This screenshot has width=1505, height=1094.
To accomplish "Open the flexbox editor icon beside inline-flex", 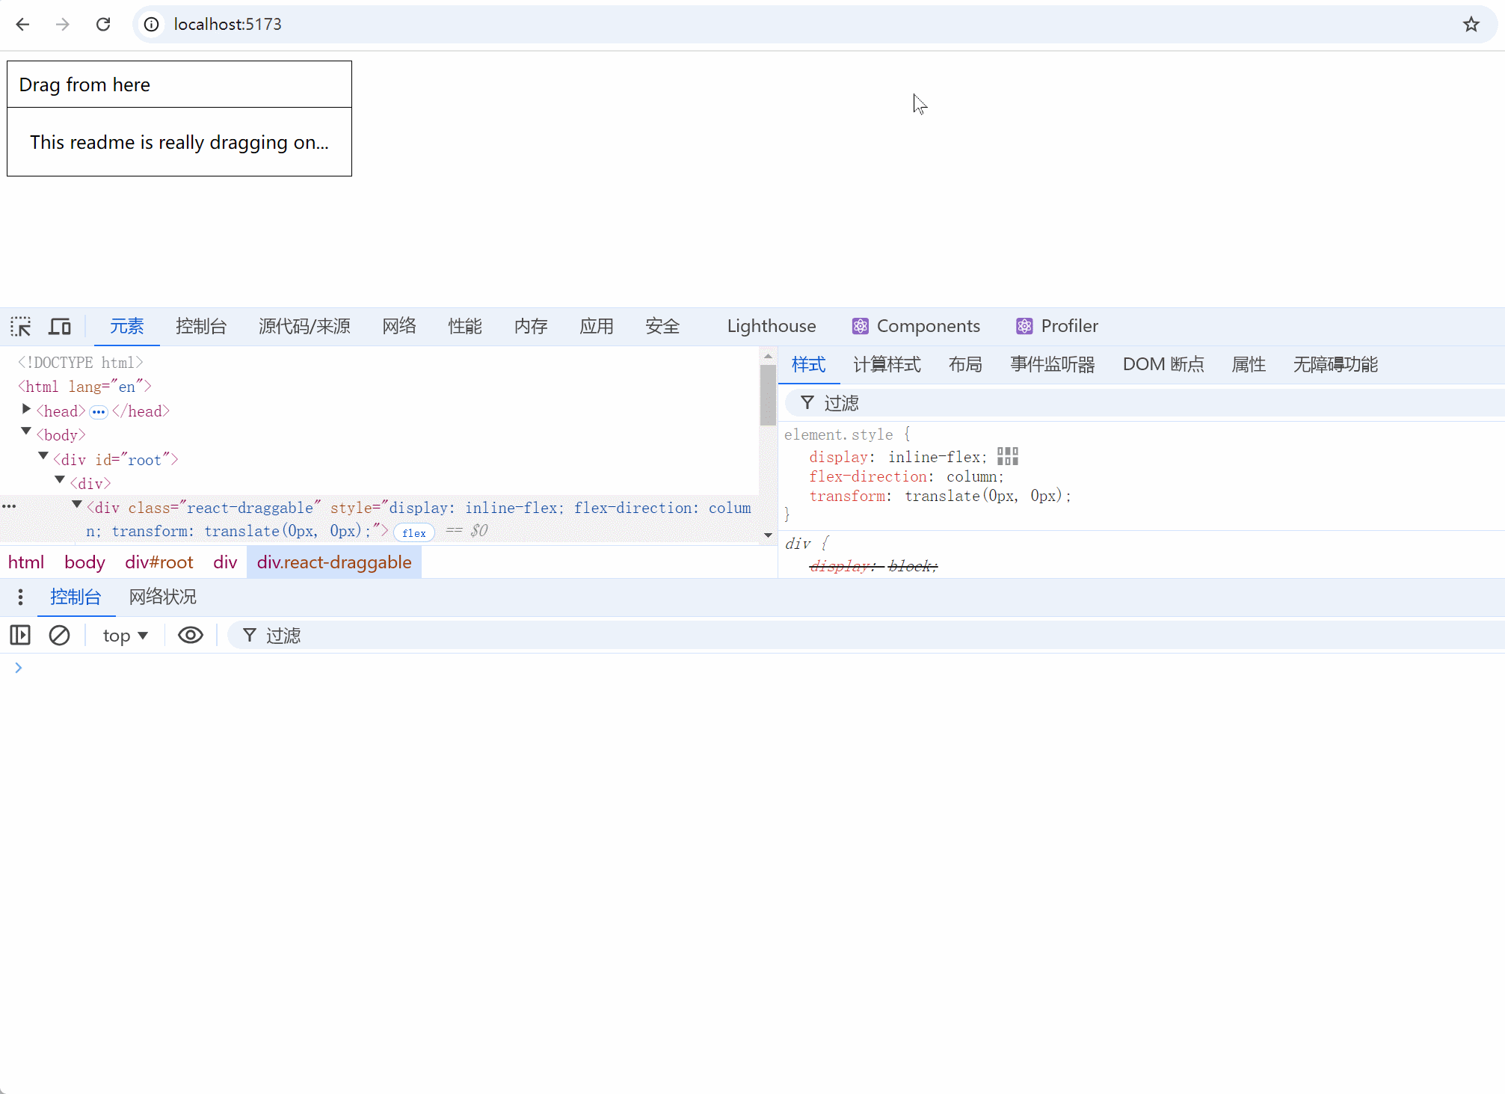I will click(x=1007, y=457).
